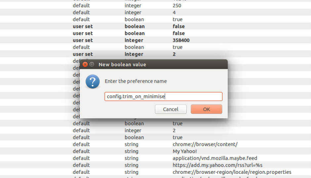Click integer type in the 250 row
Screen dimensions: 311x178
(133, 6)
